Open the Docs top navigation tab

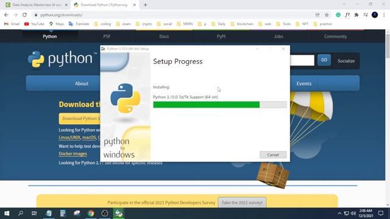click(164, 36)
